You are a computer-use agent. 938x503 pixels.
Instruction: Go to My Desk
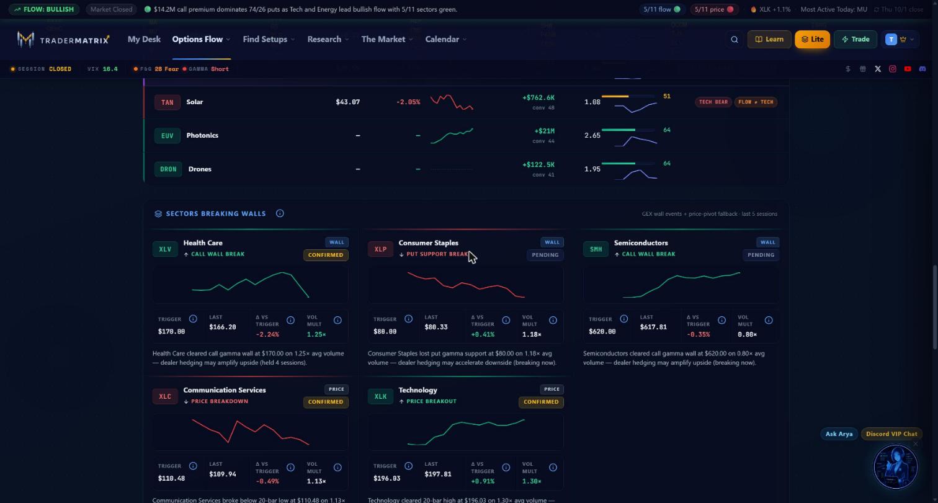[x=144, y=39]
